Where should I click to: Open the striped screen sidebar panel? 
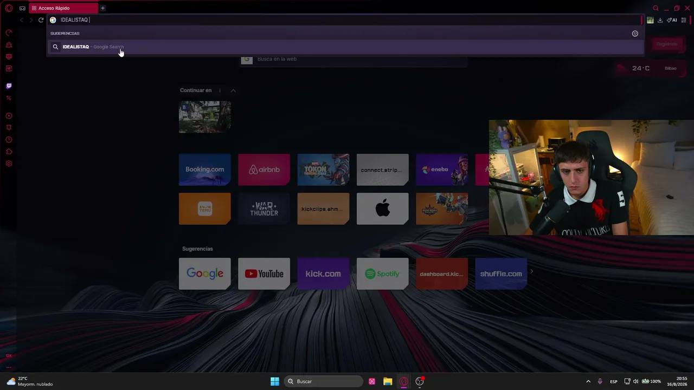(x=9, y=57)
